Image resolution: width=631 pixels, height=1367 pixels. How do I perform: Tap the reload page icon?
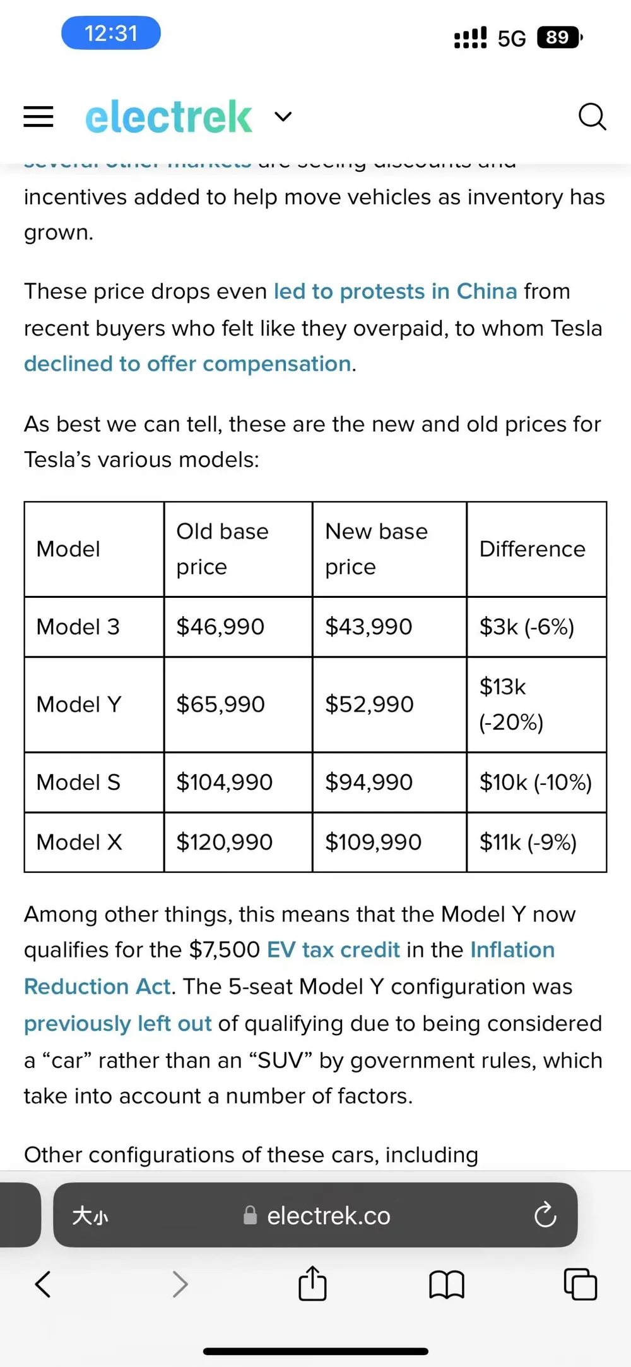(545, 1215)
